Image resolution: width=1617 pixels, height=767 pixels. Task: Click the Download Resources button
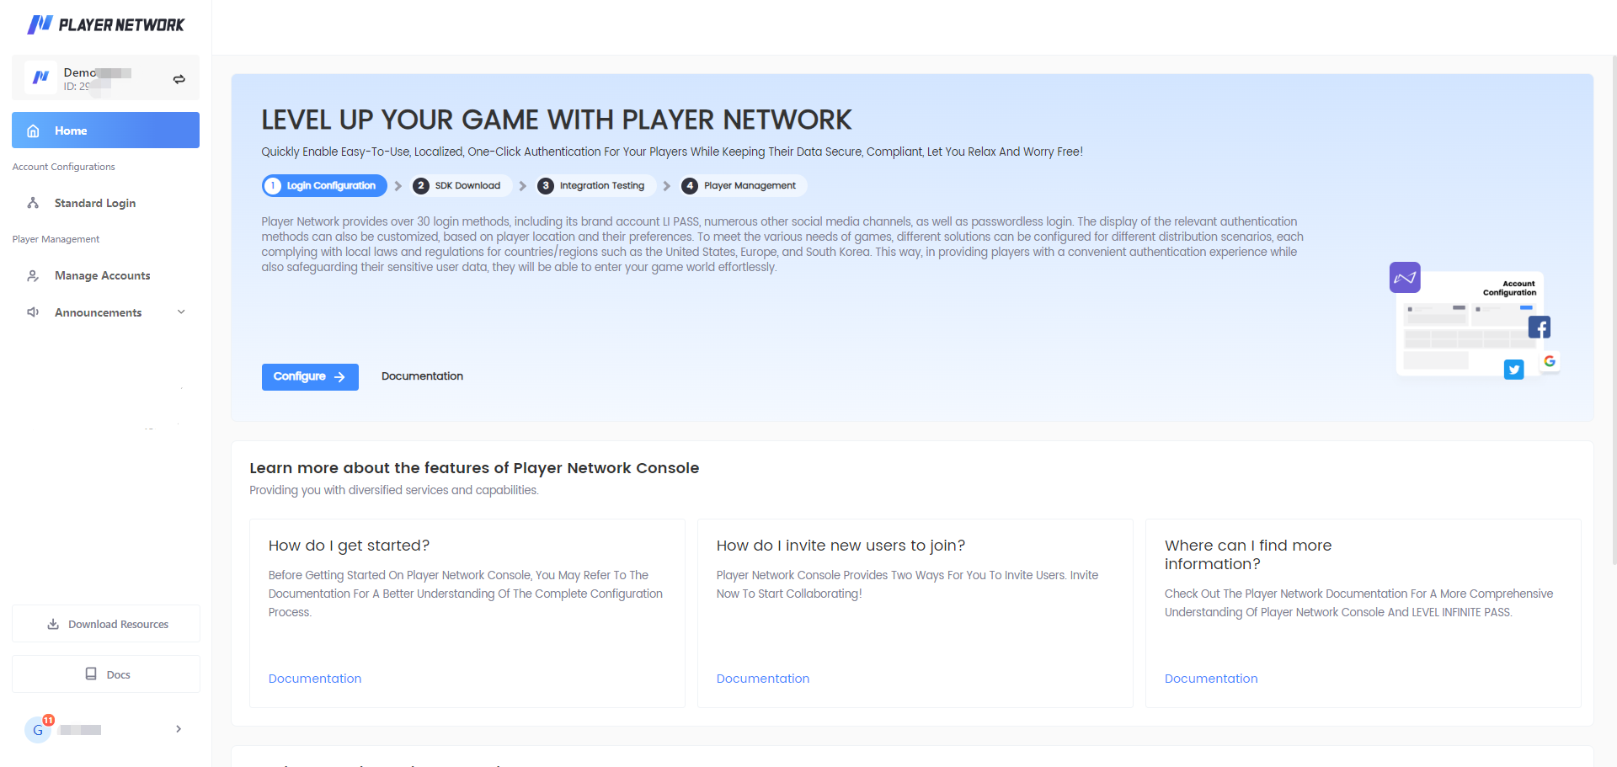pyautogui.click(x=106, y=624)
